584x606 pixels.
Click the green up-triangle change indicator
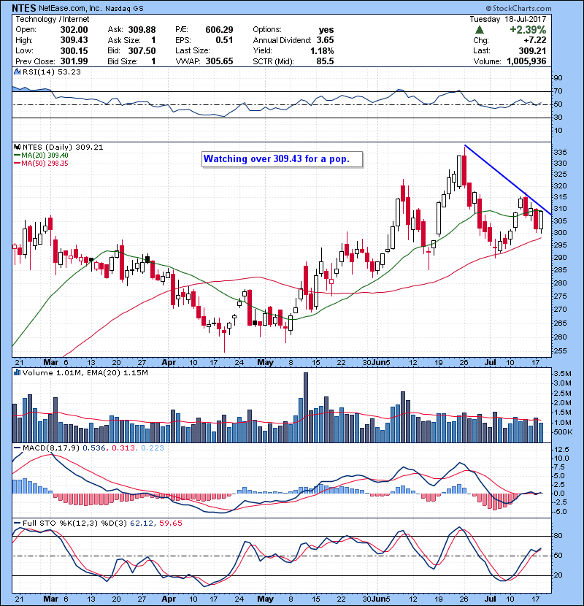click(x=480, y=30)
